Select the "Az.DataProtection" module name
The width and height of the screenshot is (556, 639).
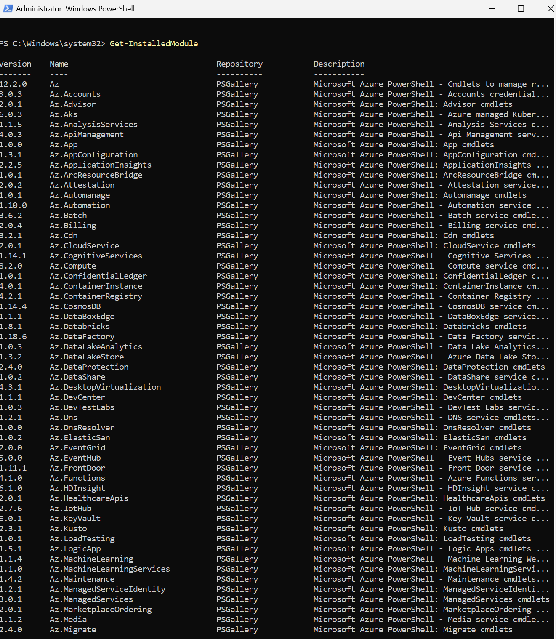(89, 367)
